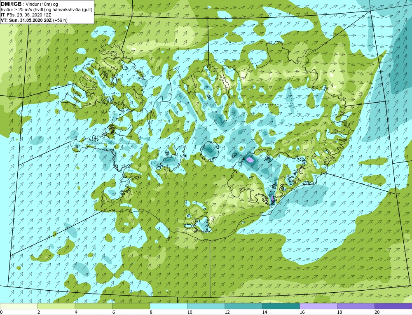The height and width of the screenshot is (315, 412).
Task: Click the 16 label on the color scale
Action: pos(302,312)
